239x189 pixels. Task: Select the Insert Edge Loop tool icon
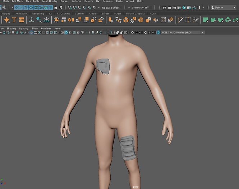188,20
